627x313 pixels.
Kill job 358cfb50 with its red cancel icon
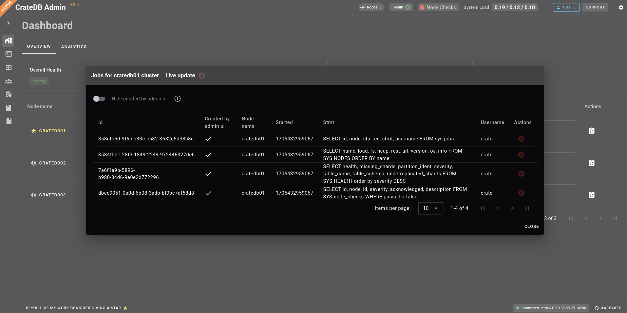point(521,139)
